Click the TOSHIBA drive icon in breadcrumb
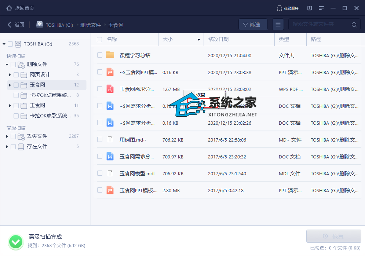Viewport: 365px width, 256px height. pyautogui.click(x=40, y=25)
